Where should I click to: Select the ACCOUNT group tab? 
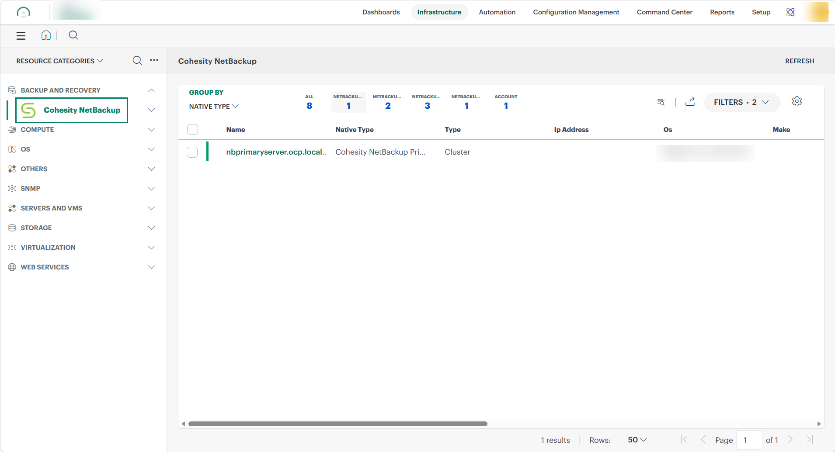tap(506, 102)
